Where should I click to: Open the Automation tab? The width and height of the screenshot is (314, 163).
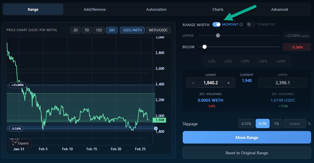[156, 9]
